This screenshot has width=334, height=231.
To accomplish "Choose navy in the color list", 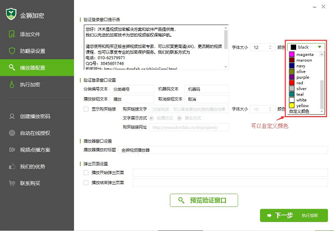I will 304,66.
